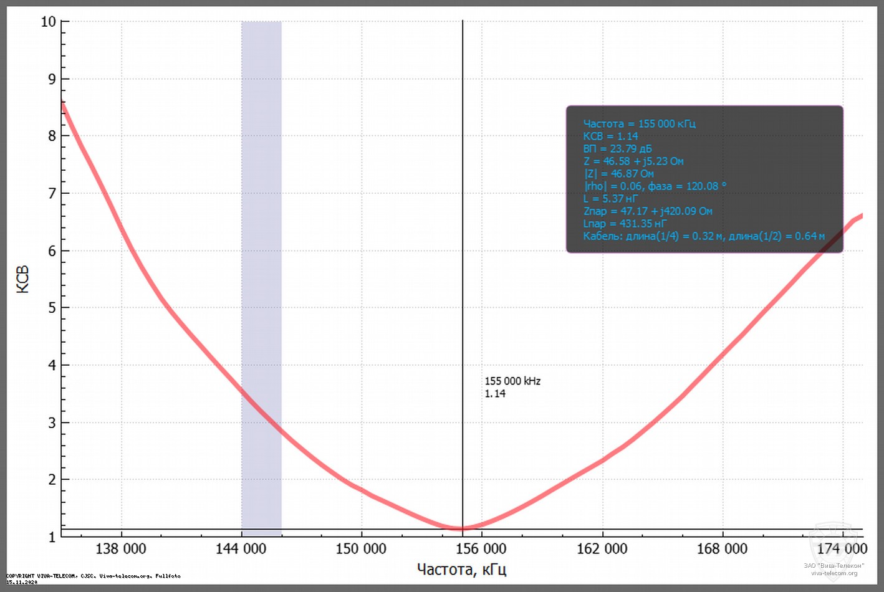Click the '10' tick on the КСВ axis
This screenshot has height=592, width=884.
(48, 22)
